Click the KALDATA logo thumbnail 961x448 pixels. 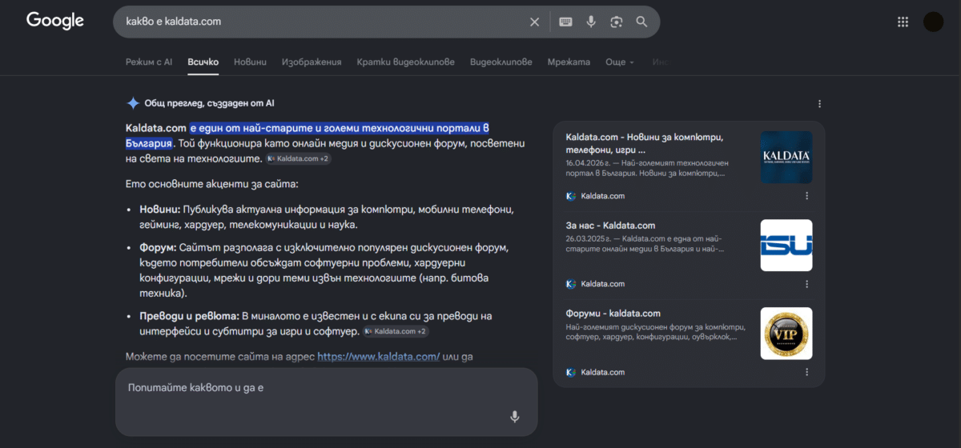pyautogui.click(x=786, y=157)
